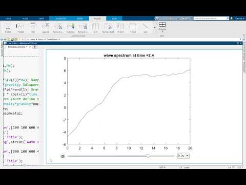
Task: Click the Remove Colorbar icon
Action: 83,28
